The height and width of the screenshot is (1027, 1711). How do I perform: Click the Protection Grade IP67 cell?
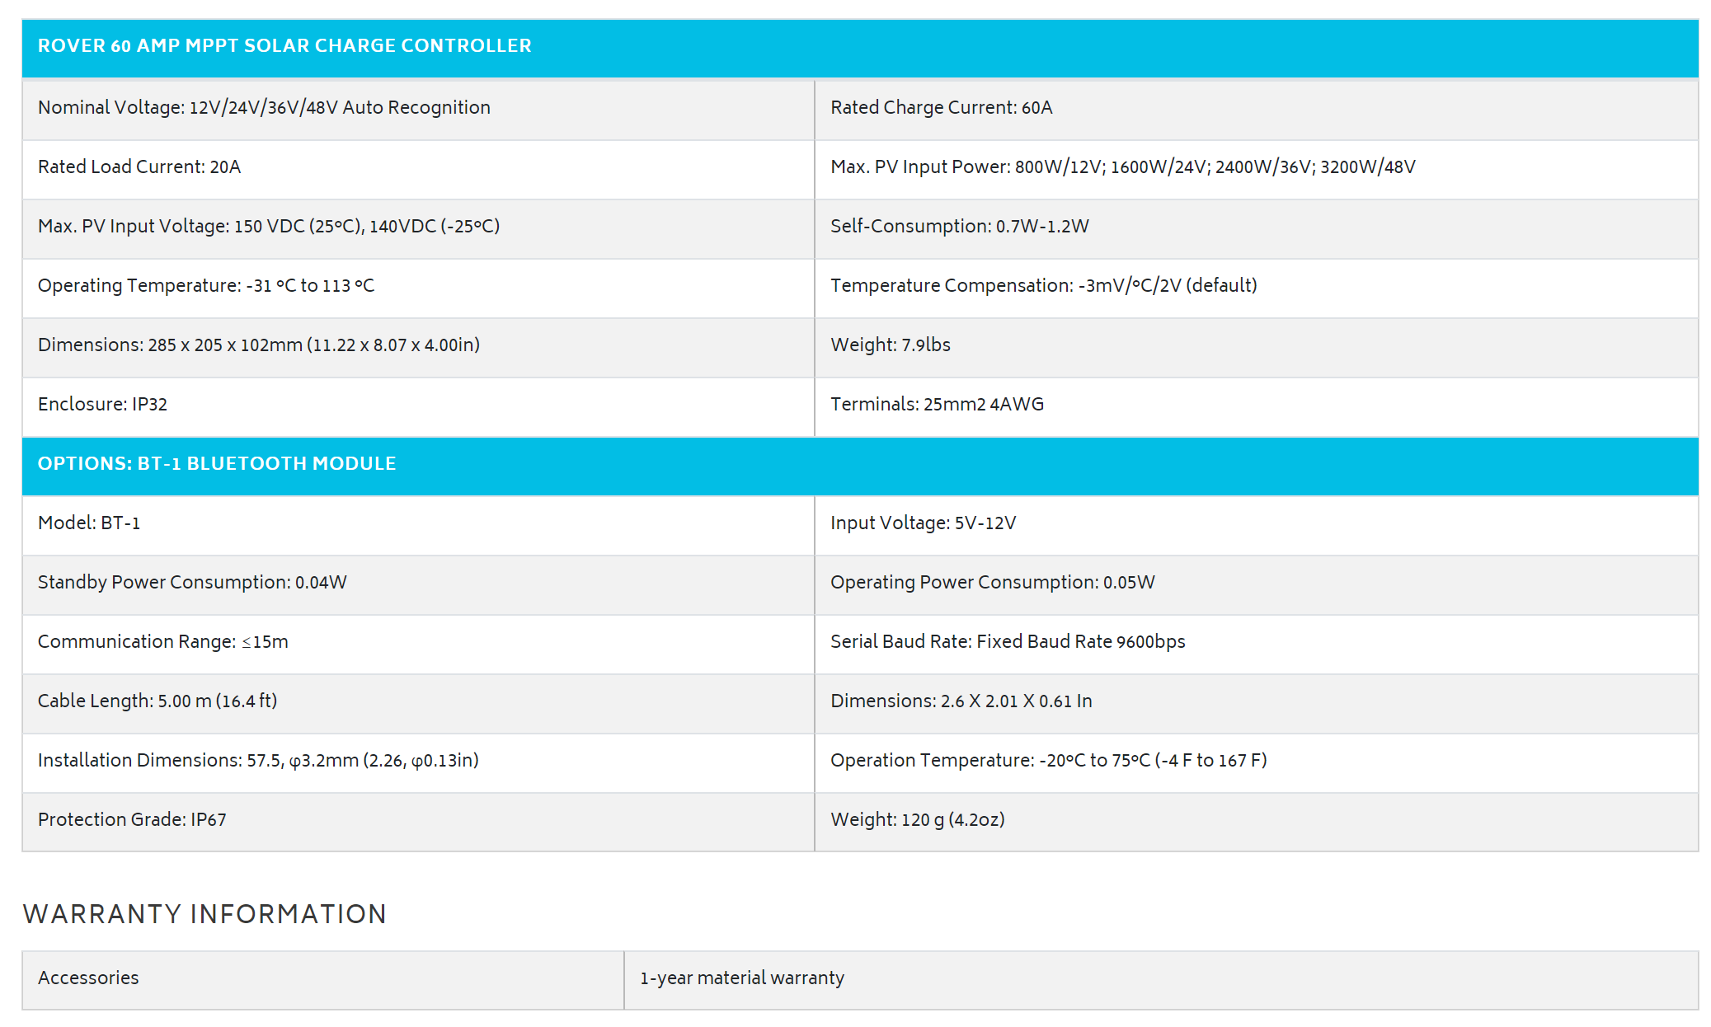tap(132, 820)
